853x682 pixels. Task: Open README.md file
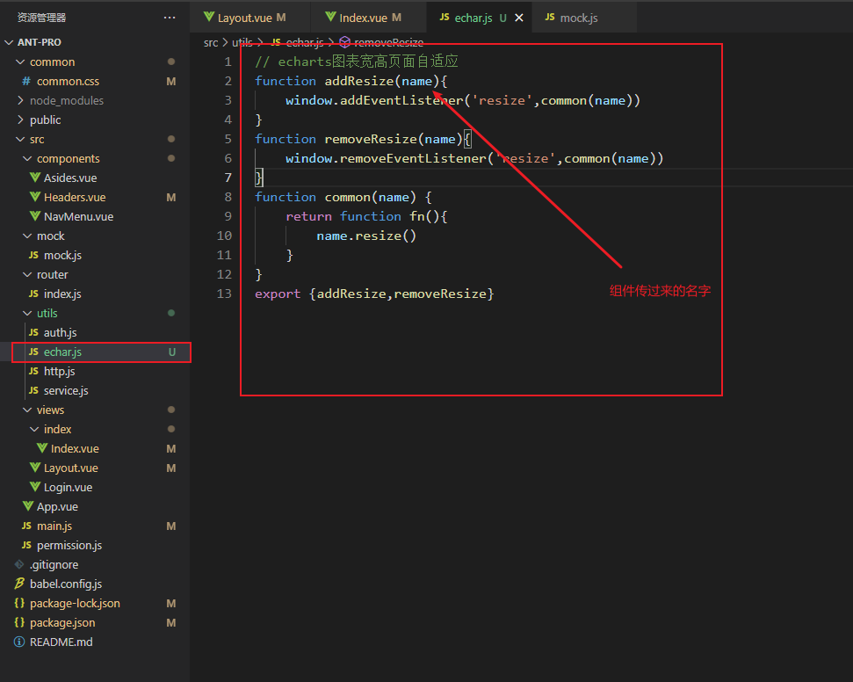click(95, 642)
